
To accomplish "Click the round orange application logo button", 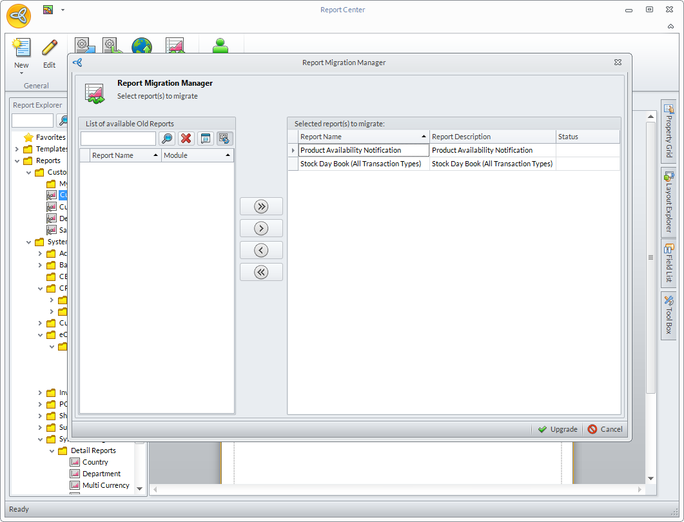I will (x=19, y=16).
